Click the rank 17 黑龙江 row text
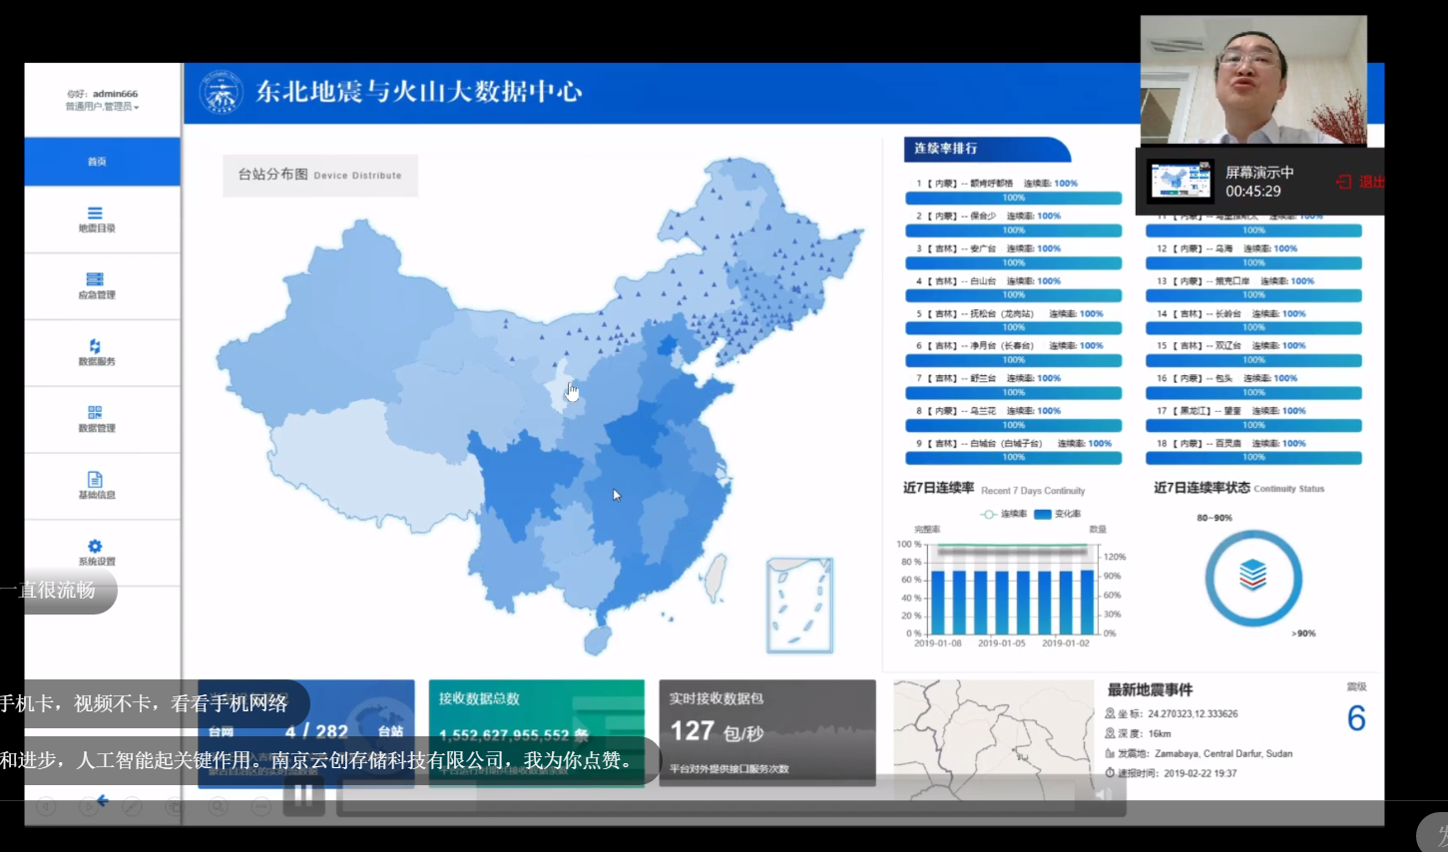The width and height of the screenshot is (1448, 852). [1231, 411]
